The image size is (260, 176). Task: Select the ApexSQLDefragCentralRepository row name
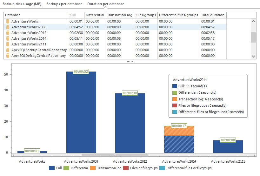click(x=38, y=56)
